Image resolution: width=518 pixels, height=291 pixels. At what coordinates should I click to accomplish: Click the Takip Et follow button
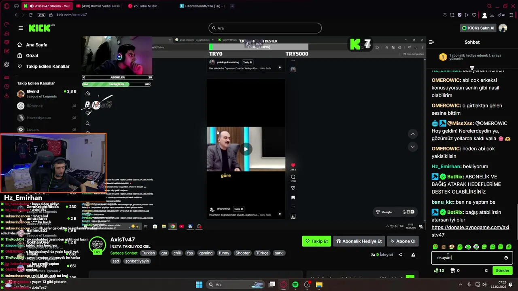[x=316, y=241]
